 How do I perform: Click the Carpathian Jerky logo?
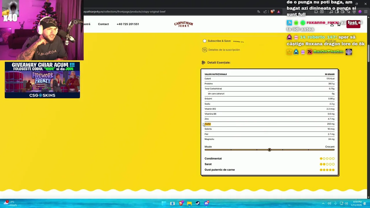point(184,24)
